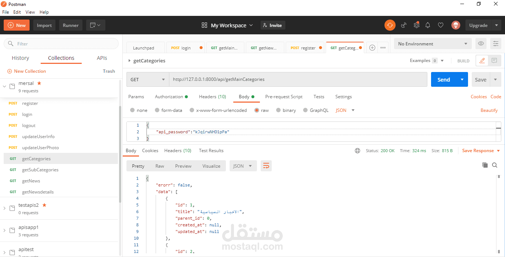Click the New Collection link
505x257 pixels.
pyautogui.click(x=27, y=71)
